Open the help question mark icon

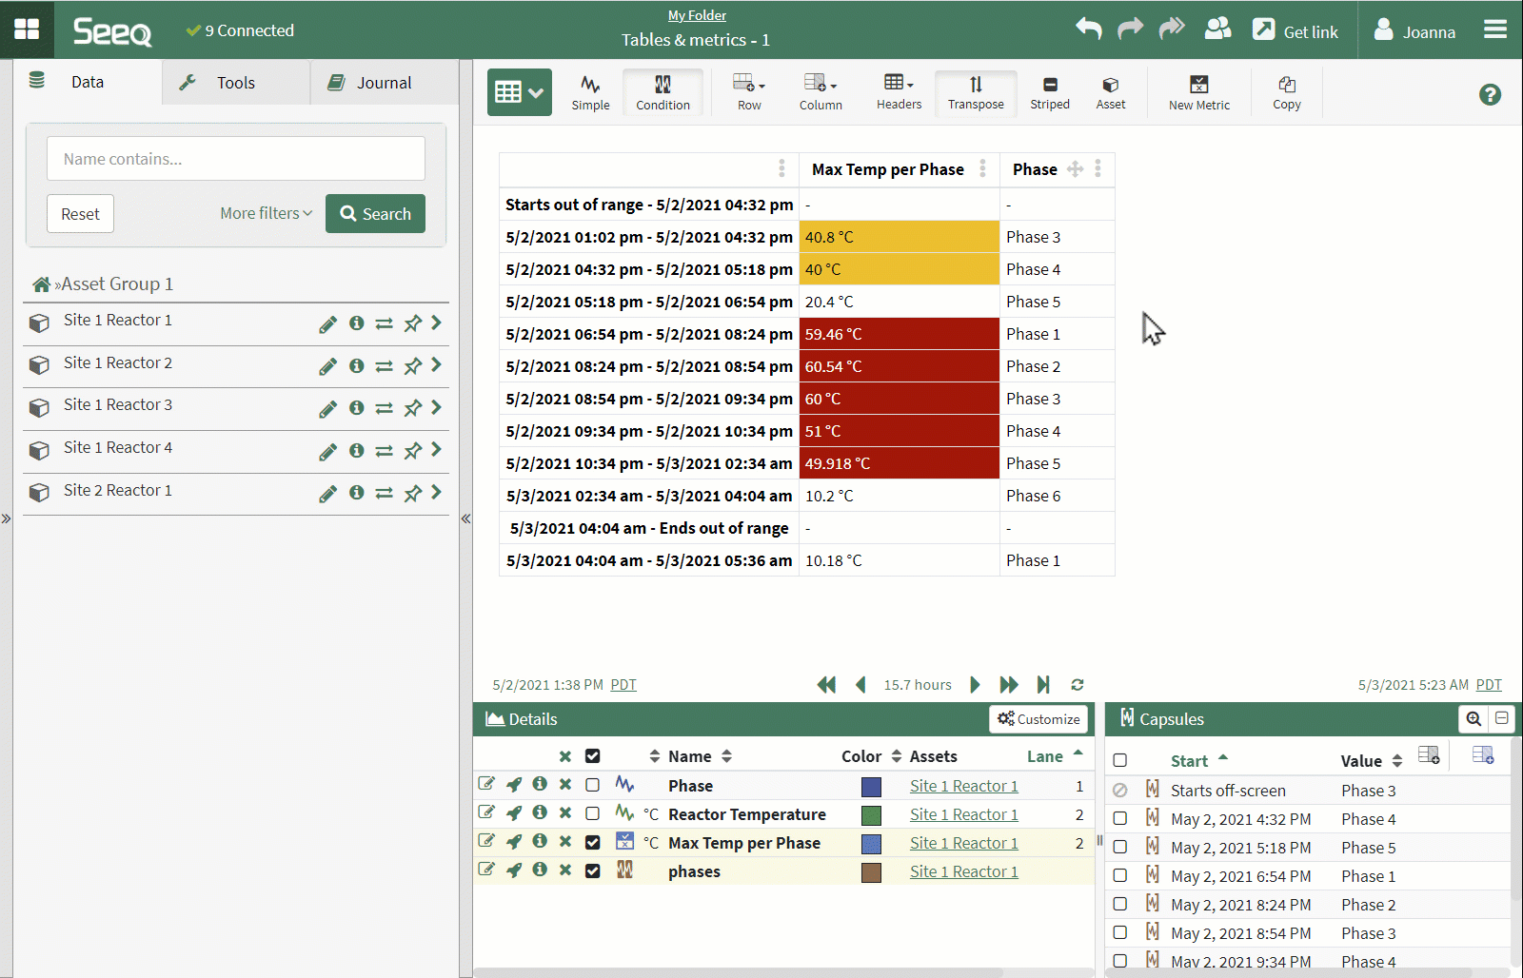tap(1490, 94)
